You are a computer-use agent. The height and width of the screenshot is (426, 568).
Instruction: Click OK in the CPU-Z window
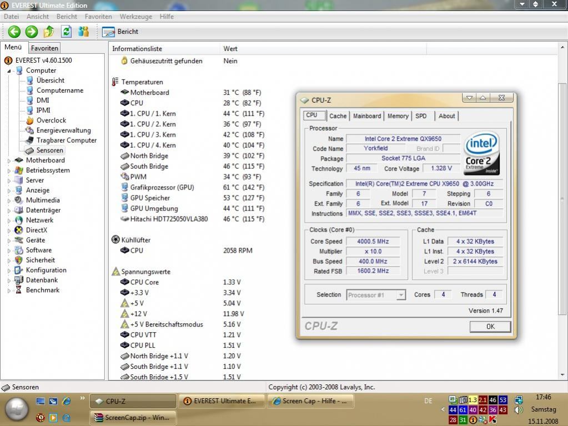point(490,327)
